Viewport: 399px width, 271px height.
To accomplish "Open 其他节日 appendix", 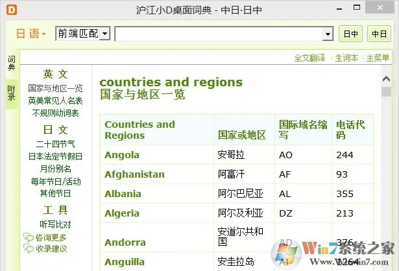I will 56,193.
